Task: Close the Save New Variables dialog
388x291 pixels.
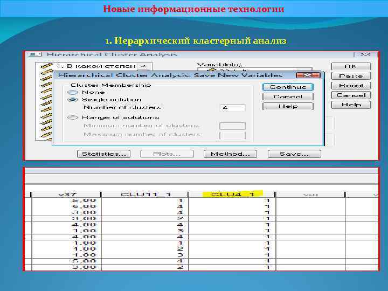Action: point(308,75)
